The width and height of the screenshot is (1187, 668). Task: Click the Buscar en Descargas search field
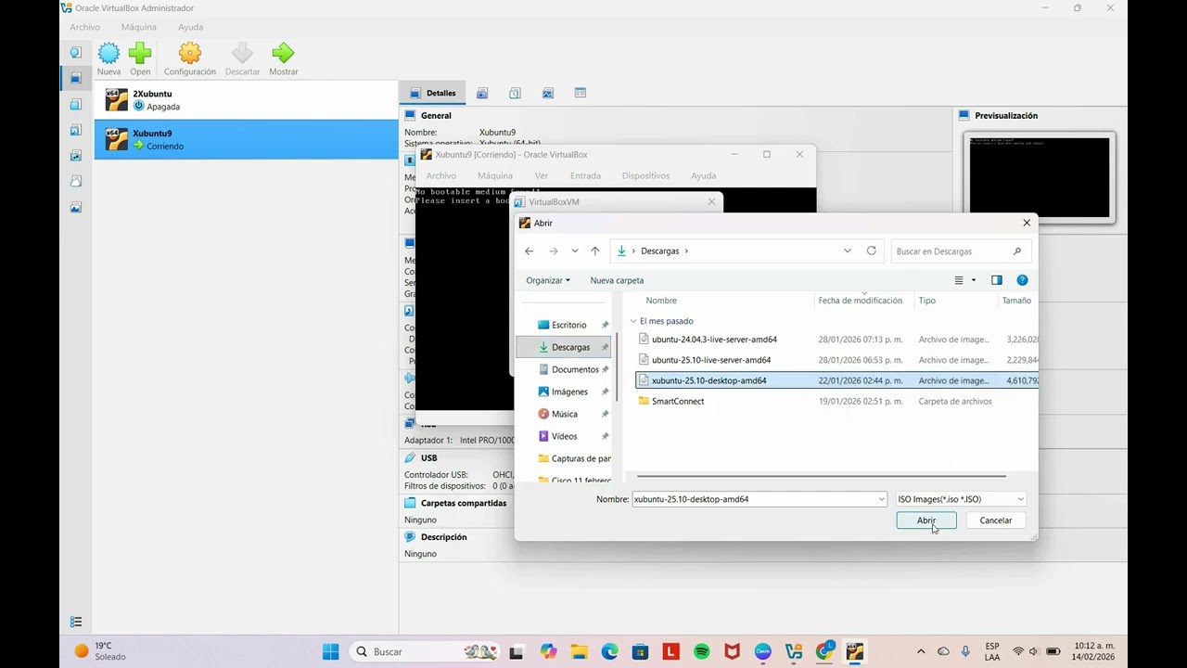[x=961, y=251]
